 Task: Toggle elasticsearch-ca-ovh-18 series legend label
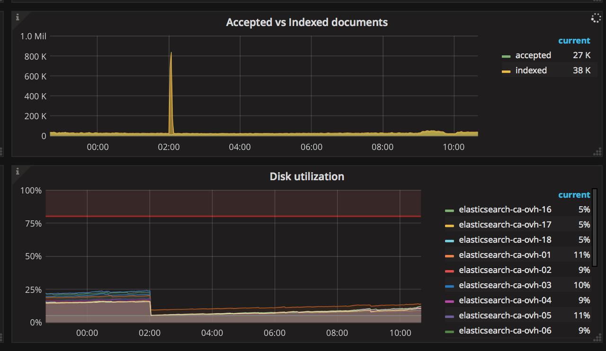coord(505,240)
